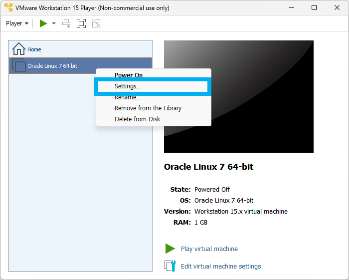
Task: Maximize the VMware Player window
Action: tap(314, 7)
